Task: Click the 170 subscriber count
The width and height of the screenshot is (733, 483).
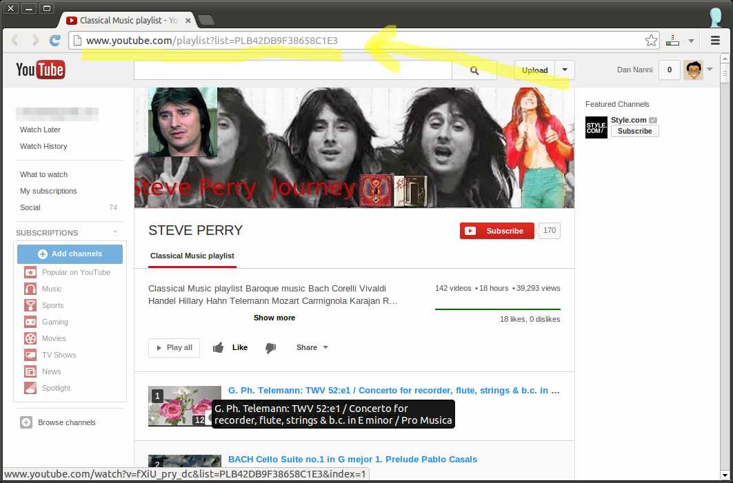Action: click(550, 231)
